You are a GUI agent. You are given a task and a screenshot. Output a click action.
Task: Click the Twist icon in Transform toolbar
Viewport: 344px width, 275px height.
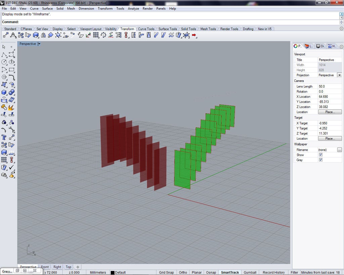point(134,35)
